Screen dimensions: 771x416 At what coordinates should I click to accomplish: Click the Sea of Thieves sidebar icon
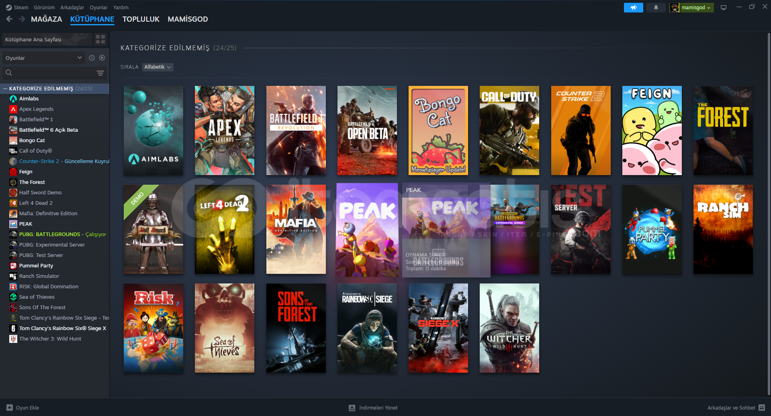click(13, 297)
